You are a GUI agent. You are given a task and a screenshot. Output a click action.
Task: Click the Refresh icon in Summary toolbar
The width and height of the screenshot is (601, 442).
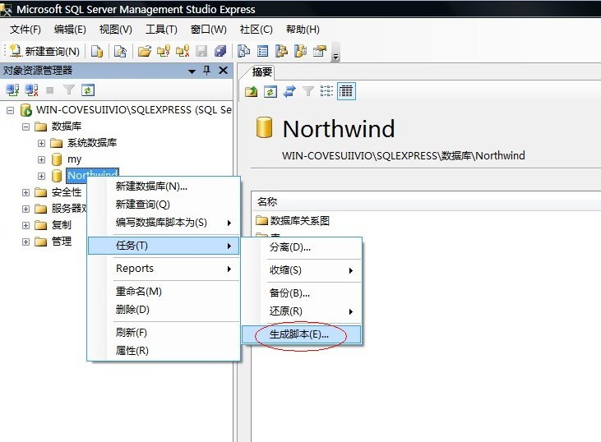(270, 91)
